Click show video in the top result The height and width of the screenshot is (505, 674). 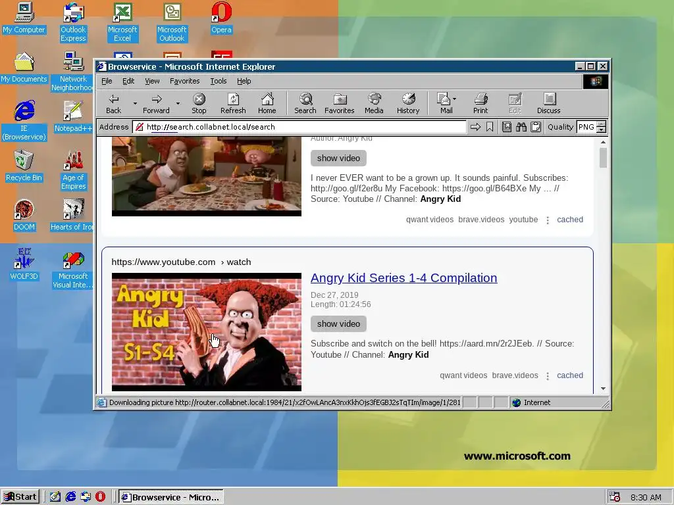click(x=339, y=158)
